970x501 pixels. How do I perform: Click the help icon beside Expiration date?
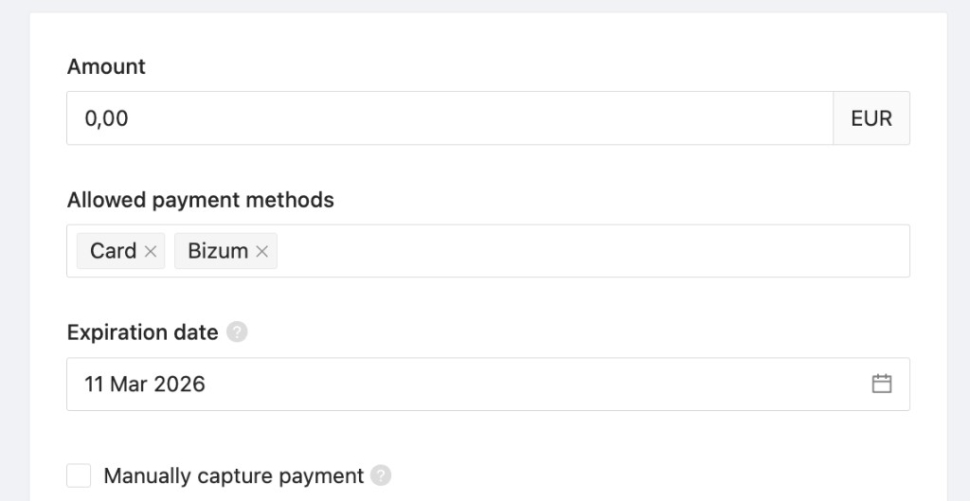coord(238,332)
